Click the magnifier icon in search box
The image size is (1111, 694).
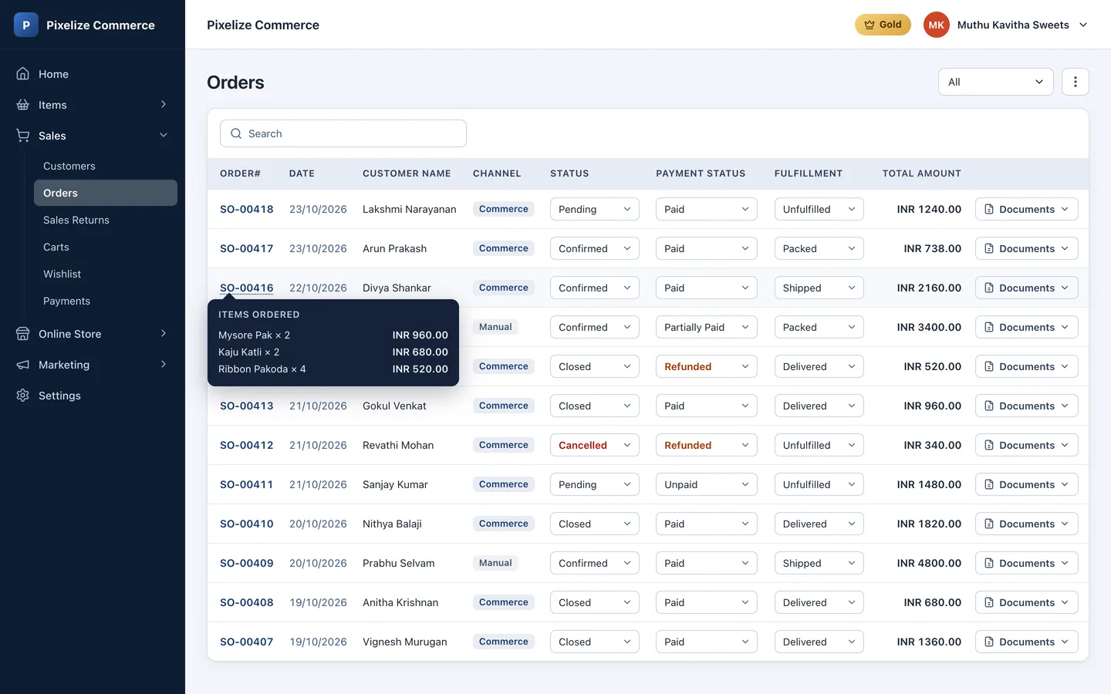coord(236,133)
